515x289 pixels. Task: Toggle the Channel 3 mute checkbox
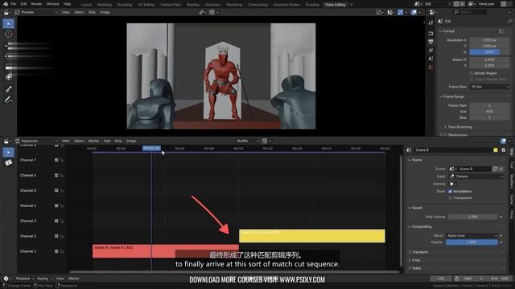tap(56, 221)
